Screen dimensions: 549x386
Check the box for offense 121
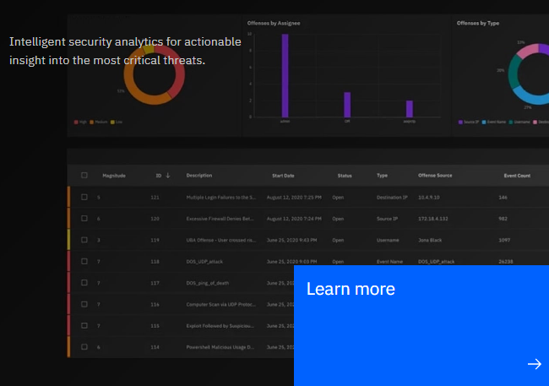(84, 197)
